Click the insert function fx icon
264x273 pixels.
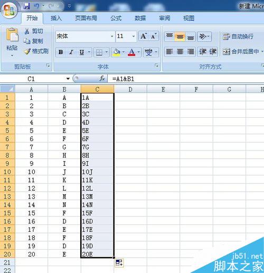[102, 78]
